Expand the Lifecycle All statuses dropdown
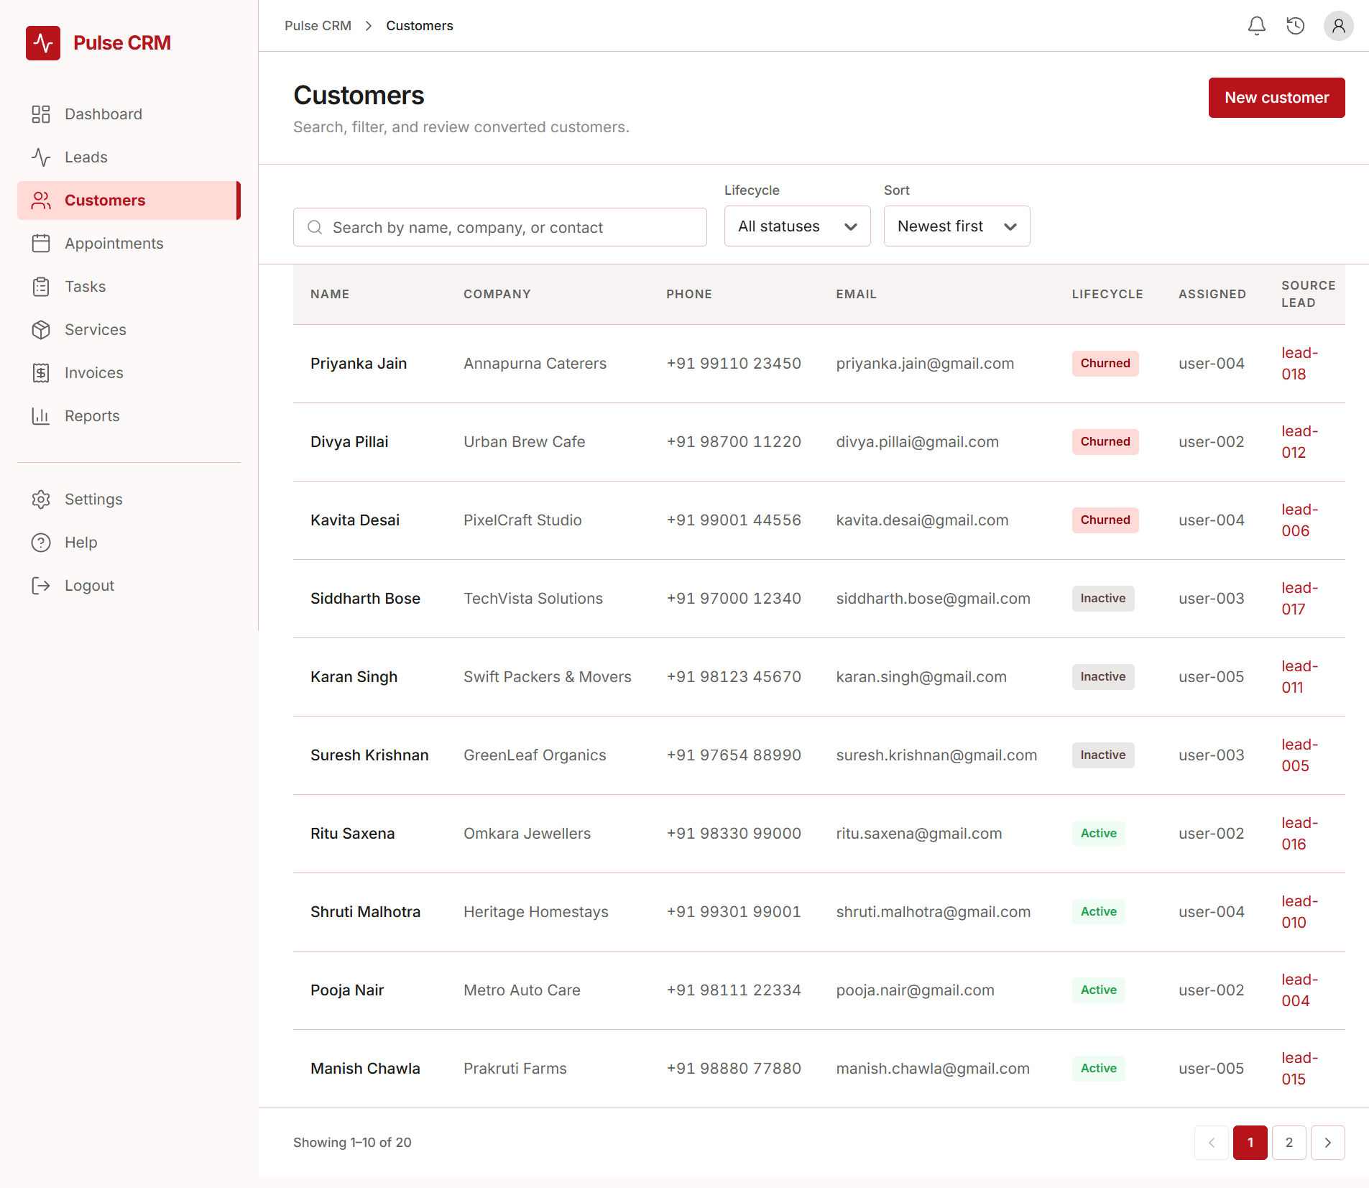The height and width of the screenshot is (1188, 1369). (798, 226)
